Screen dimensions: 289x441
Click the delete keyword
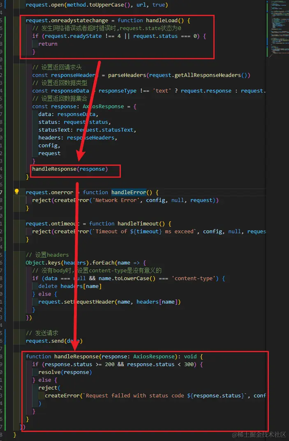point(48,286)
